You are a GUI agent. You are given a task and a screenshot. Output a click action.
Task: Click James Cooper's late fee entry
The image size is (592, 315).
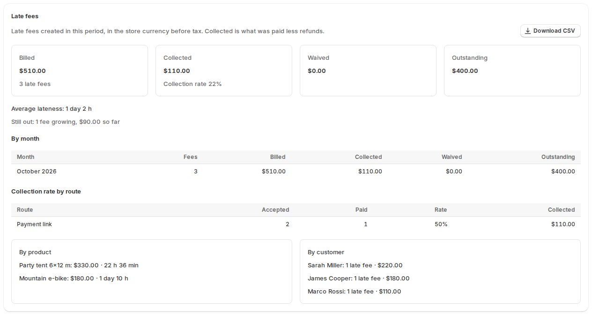tap(358, 279)
